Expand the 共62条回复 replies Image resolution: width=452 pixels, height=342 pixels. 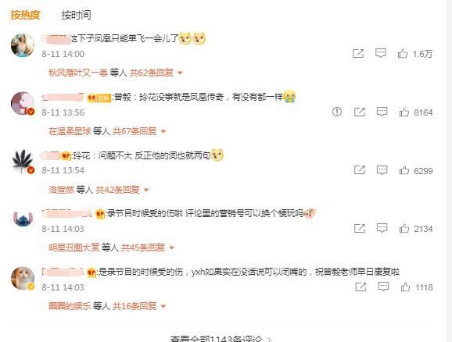coord(156,73)
